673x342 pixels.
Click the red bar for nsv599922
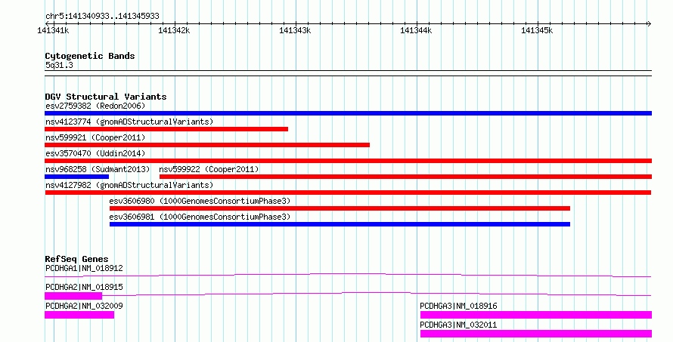[405, 177]
